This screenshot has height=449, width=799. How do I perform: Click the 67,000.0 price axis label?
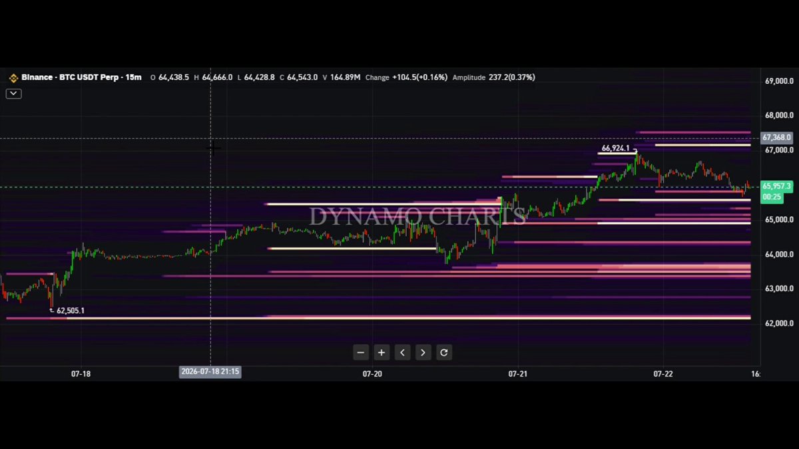pyautogui.click(x=778, y=150)
